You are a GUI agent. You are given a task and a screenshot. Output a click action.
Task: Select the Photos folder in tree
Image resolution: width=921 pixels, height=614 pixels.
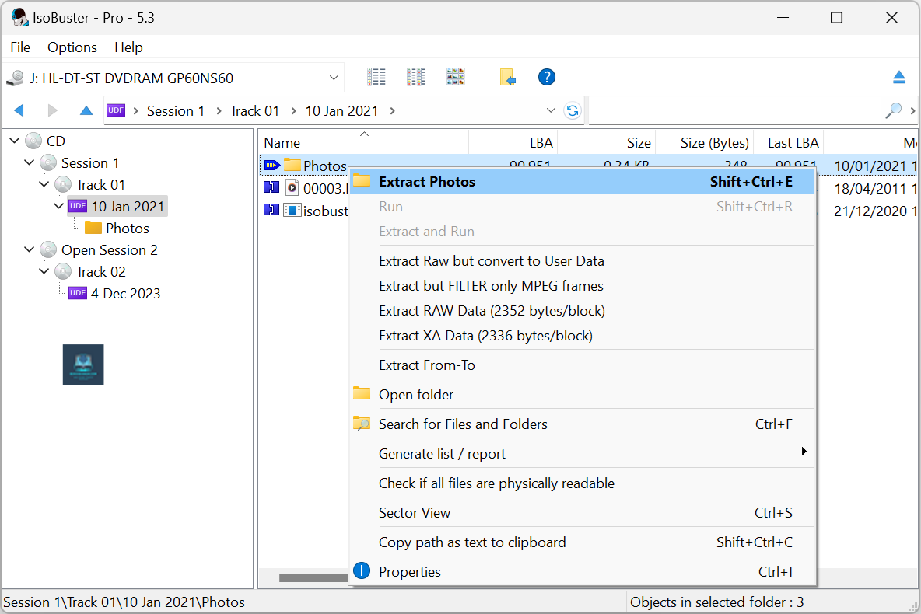[x=127, y=228]
